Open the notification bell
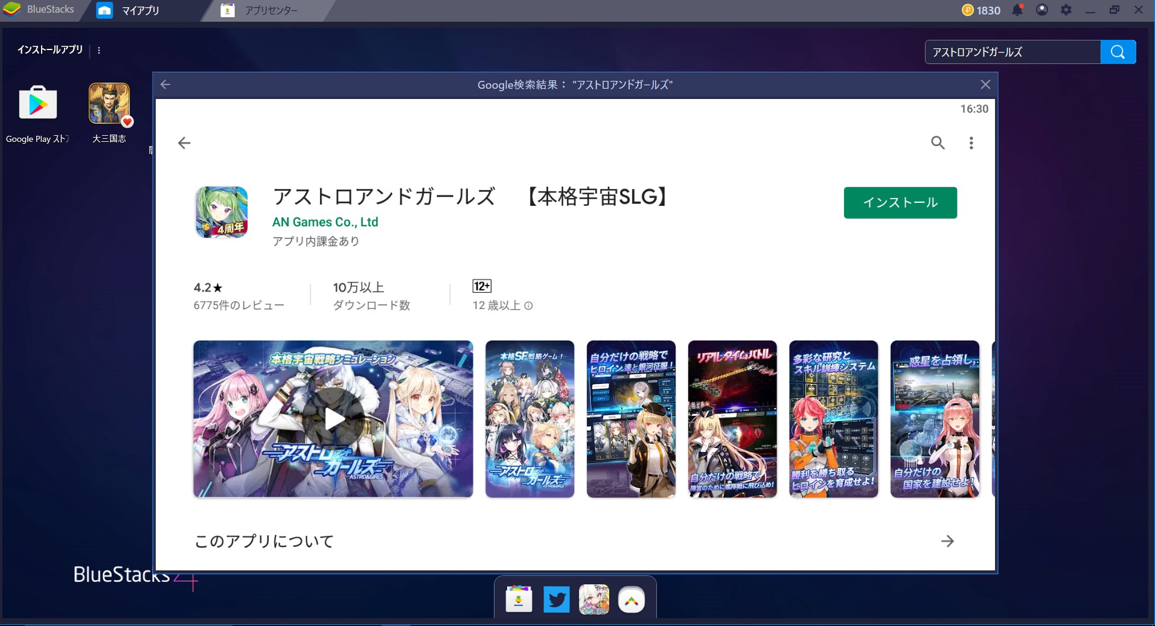1155x626 pixels. [x=1018, y=10]
